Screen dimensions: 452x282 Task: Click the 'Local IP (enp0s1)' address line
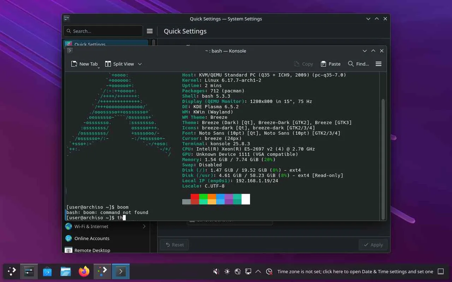coord(230,180)
